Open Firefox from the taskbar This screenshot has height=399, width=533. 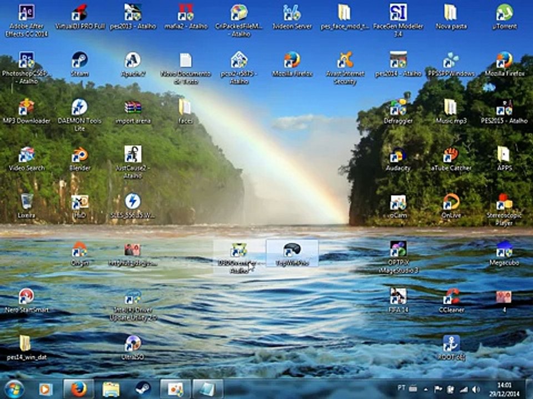pyautogui.click(x=78, y=389)
